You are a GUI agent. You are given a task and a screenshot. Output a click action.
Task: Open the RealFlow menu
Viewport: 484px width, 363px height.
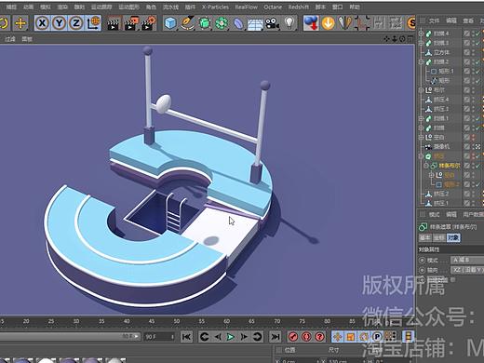click(246, 7)
